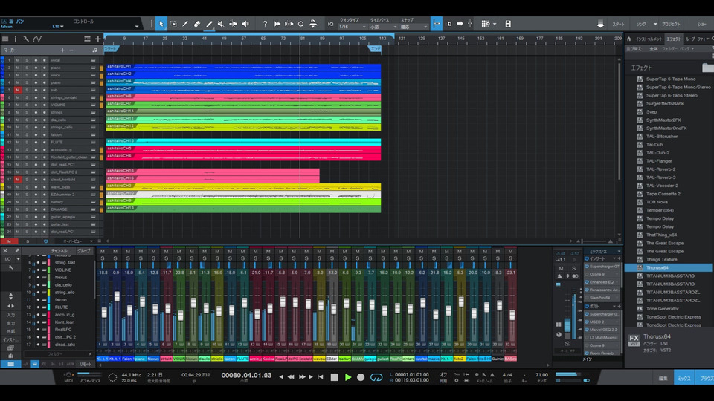Click the add track plus icon

[x=97, y=39]
